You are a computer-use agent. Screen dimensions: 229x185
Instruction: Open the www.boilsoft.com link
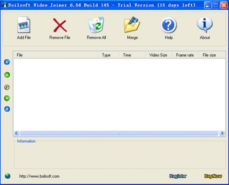click(39, 176)
